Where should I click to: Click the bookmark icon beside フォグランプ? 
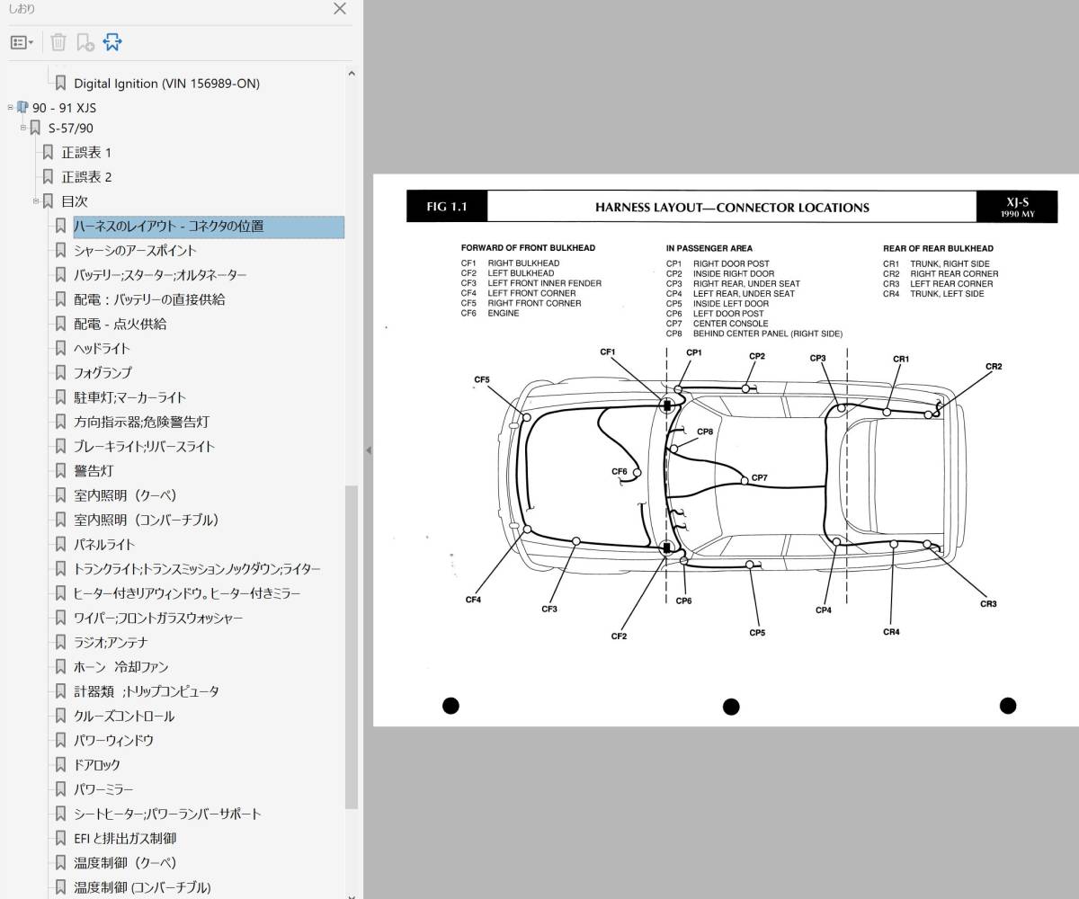pyautogui.click(x=60, y=373)
